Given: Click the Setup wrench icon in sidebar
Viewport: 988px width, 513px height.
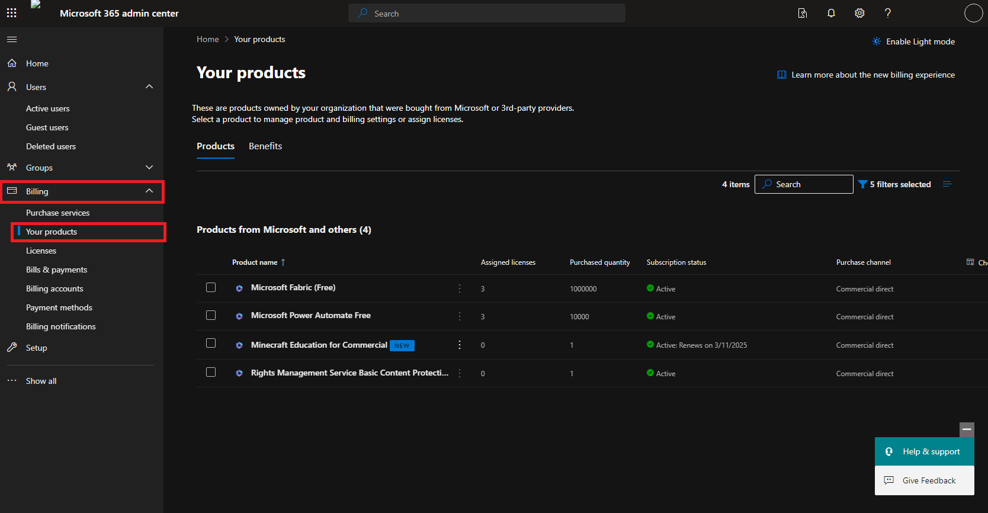Looking at the screenshot, I should [x=12, y=348].
